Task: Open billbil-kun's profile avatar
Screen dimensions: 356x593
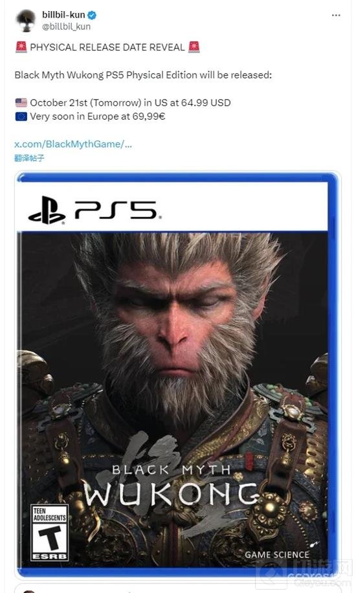Action: [26, 20]
